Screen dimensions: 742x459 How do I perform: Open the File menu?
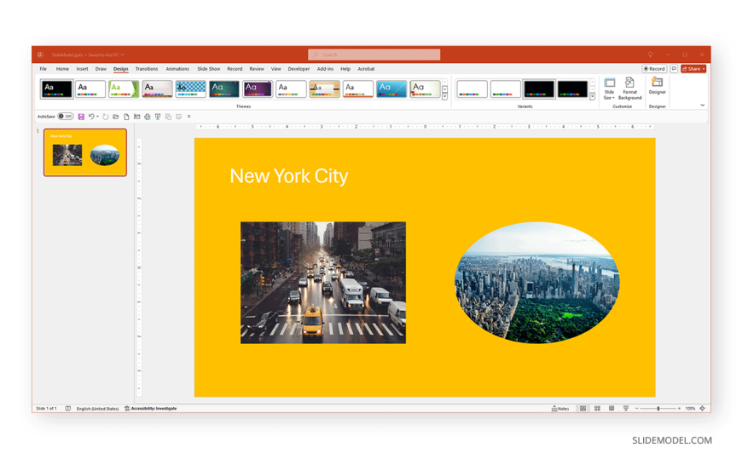(x=43, y=69)
